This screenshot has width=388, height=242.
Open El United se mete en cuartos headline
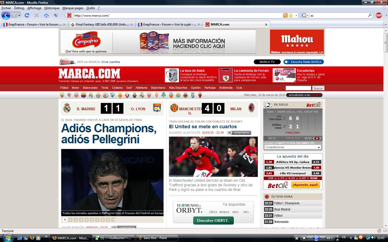[203, 127]
